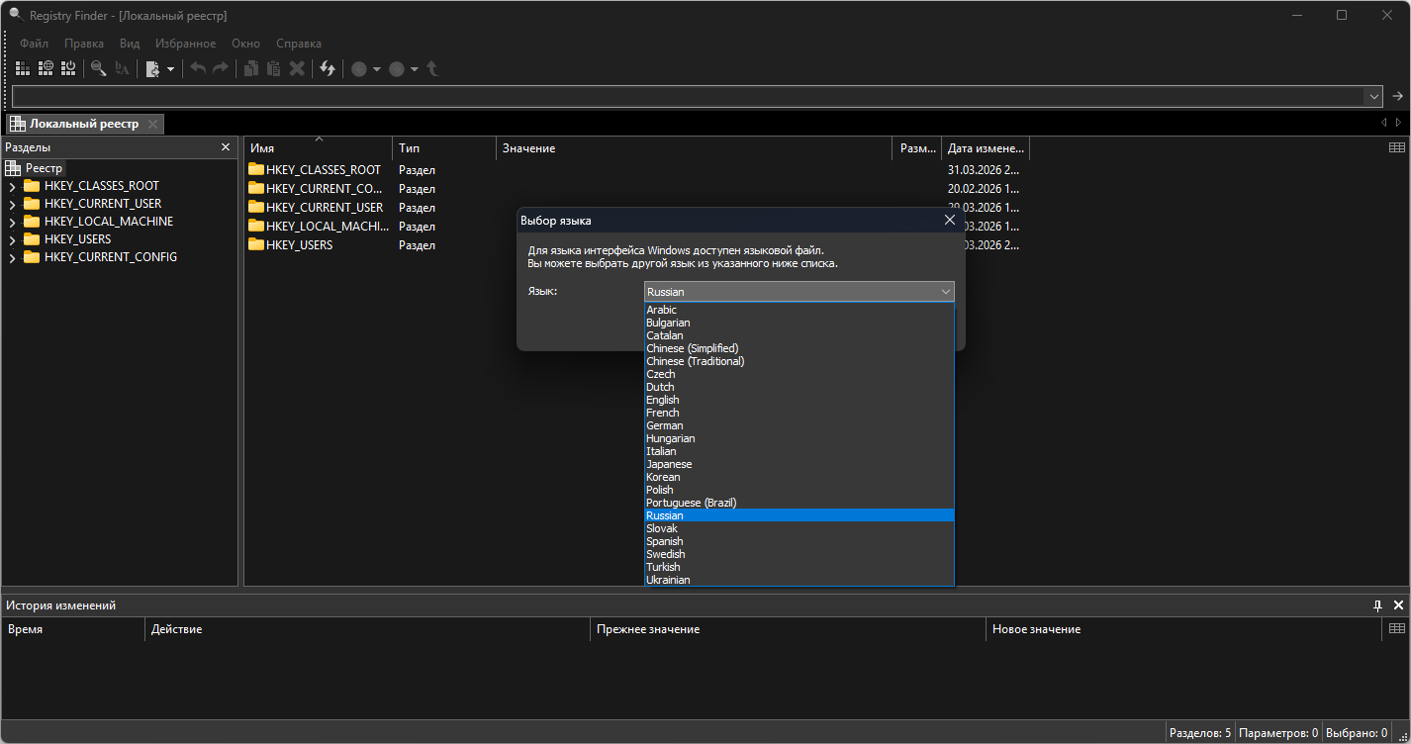Expand the HKEY_CLASSES_ROOT tree node
The image size is (1411, 744).
pyautogui.click(x=12, y=186)
